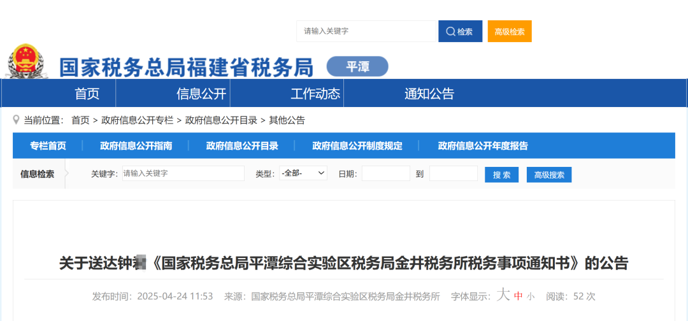Open the 信息公开 navigation menu
This screenshot has height=321, width=688.
point(201,94)
